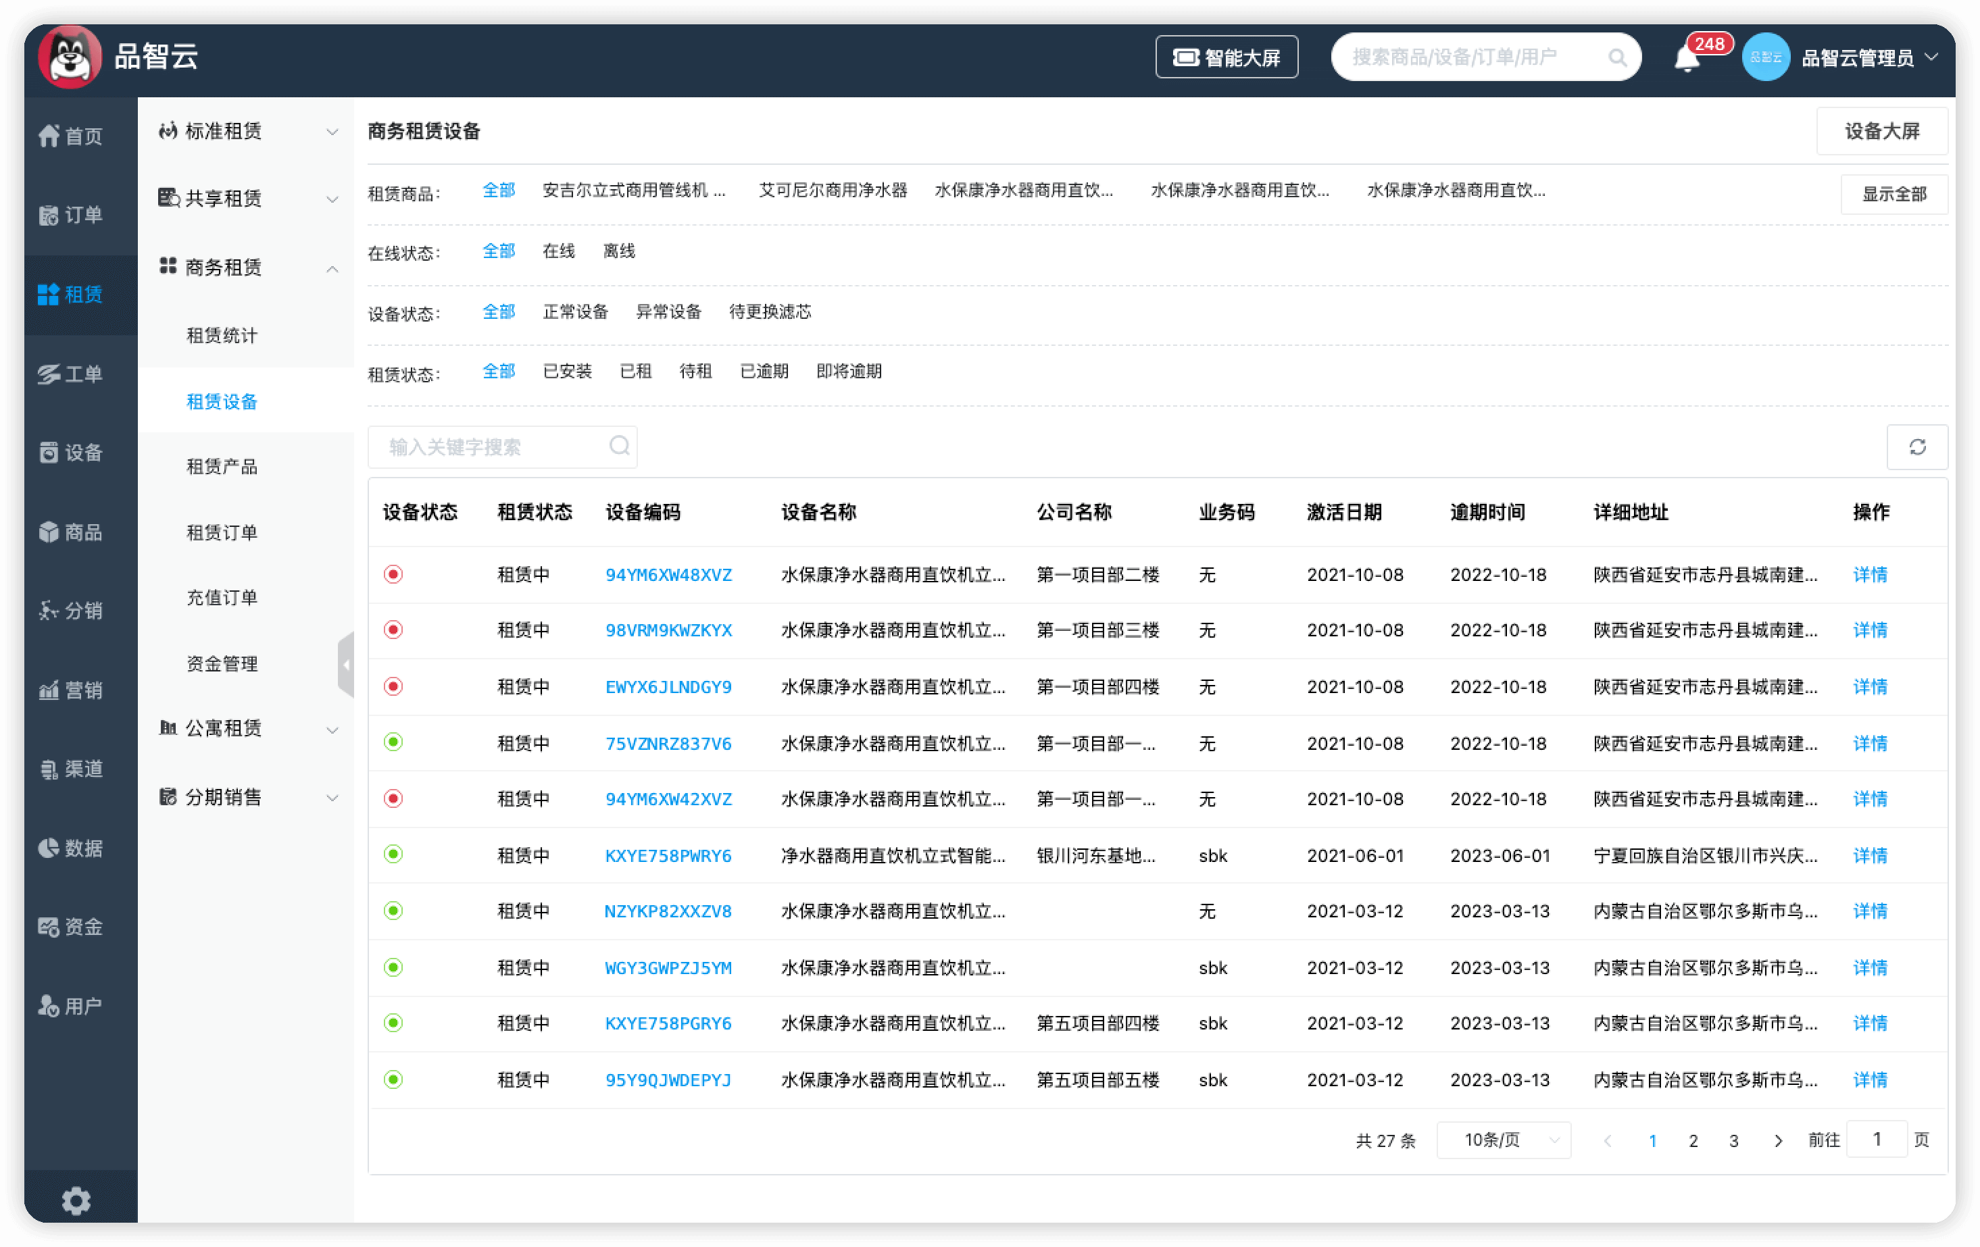This screenshot has height=1247, width=1980.
Task: Open the 数据 data section
Action: point(71,848)
